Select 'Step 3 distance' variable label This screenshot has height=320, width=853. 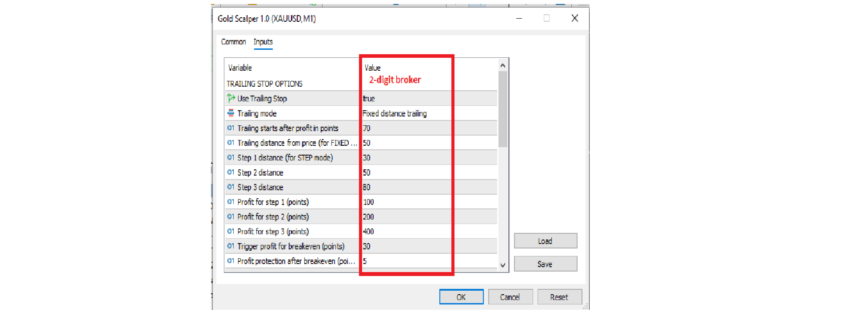260,187
